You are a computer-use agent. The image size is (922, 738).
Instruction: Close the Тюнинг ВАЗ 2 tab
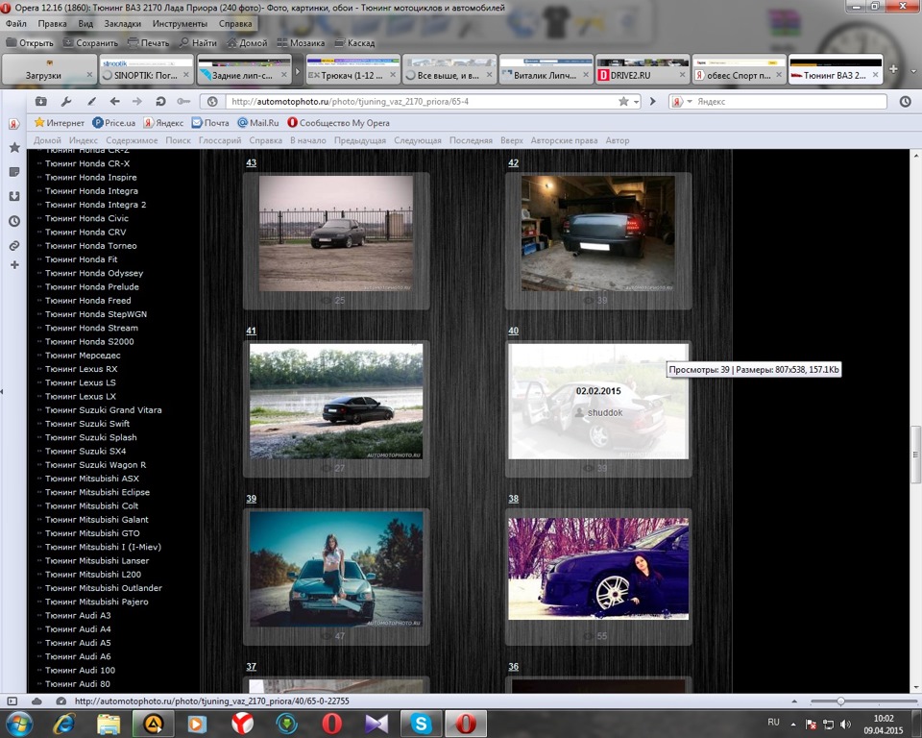pyautogui.click(x=876, y=75)
